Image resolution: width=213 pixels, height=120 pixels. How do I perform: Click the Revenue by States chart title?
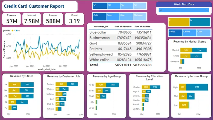(x=22, y=76)
